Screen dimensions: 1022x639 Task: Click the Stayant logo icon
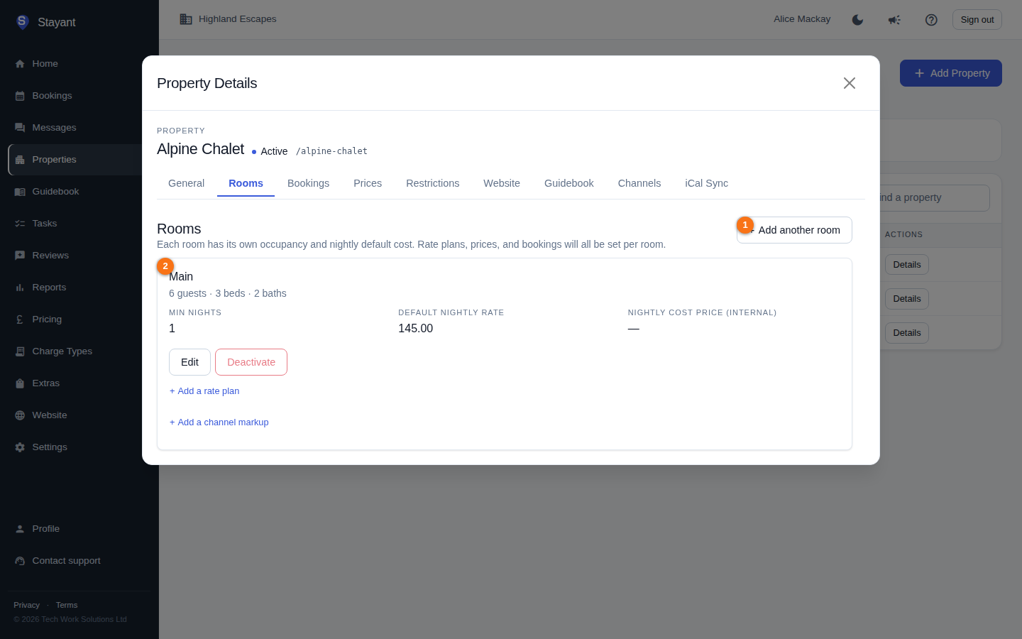click(x=22, y=22)
